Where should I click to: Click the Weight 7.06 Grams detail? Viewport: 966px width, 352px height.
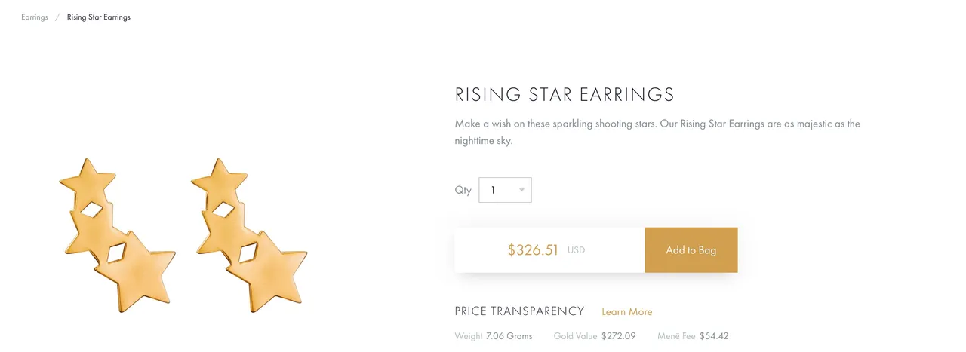click(x=494, y=336)
